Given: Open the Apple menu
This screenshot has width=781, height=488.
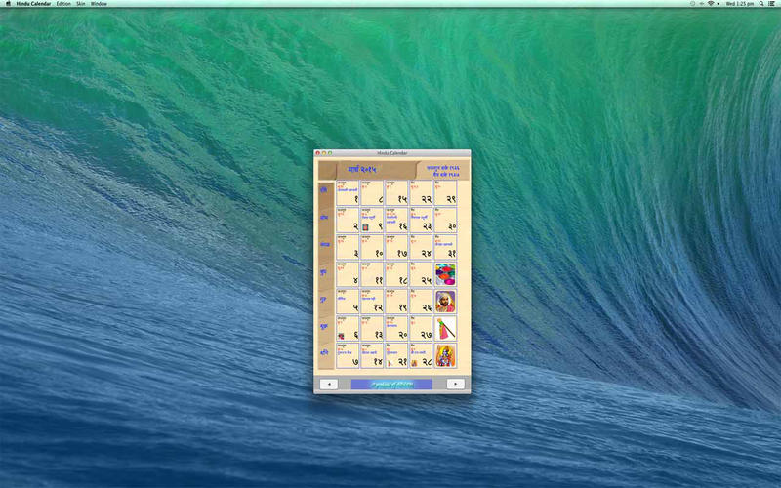Looking at the screenshot, I should (8, 4).
